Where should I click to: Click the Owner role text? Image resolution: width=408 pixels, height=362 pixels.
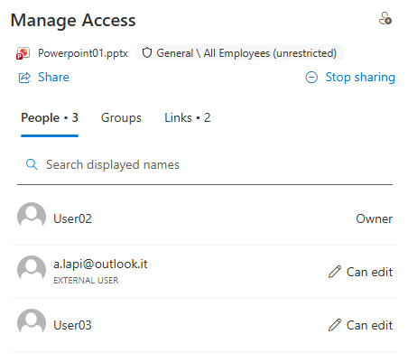click(x=375, y=218)
